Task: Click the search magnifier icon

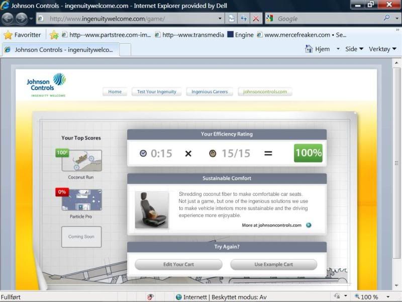Action: 386,18
